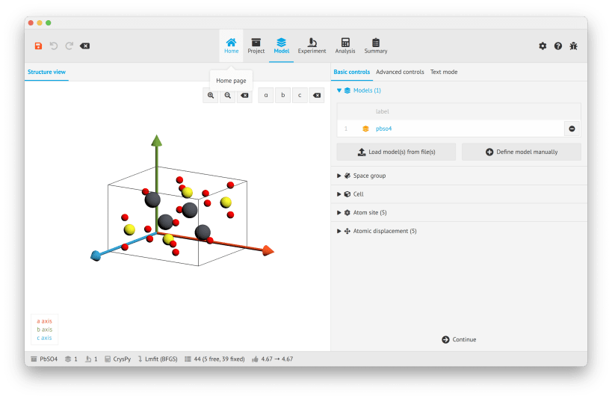612x399 pixels.
Task: Click the experiments count microscope icon in status bar
Action: [x=88, y=359]
